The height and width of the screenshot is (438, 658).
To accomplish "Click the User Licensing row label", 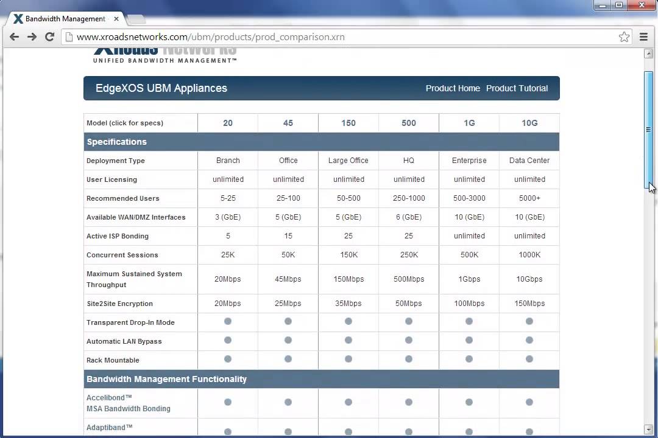I will (111, 179).
